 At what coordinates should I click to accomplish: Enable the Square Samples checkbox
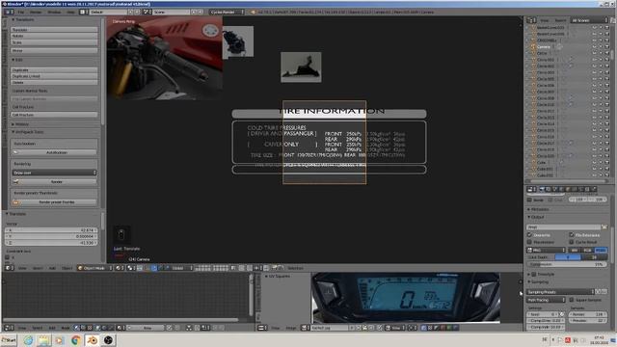coord(572,300)
